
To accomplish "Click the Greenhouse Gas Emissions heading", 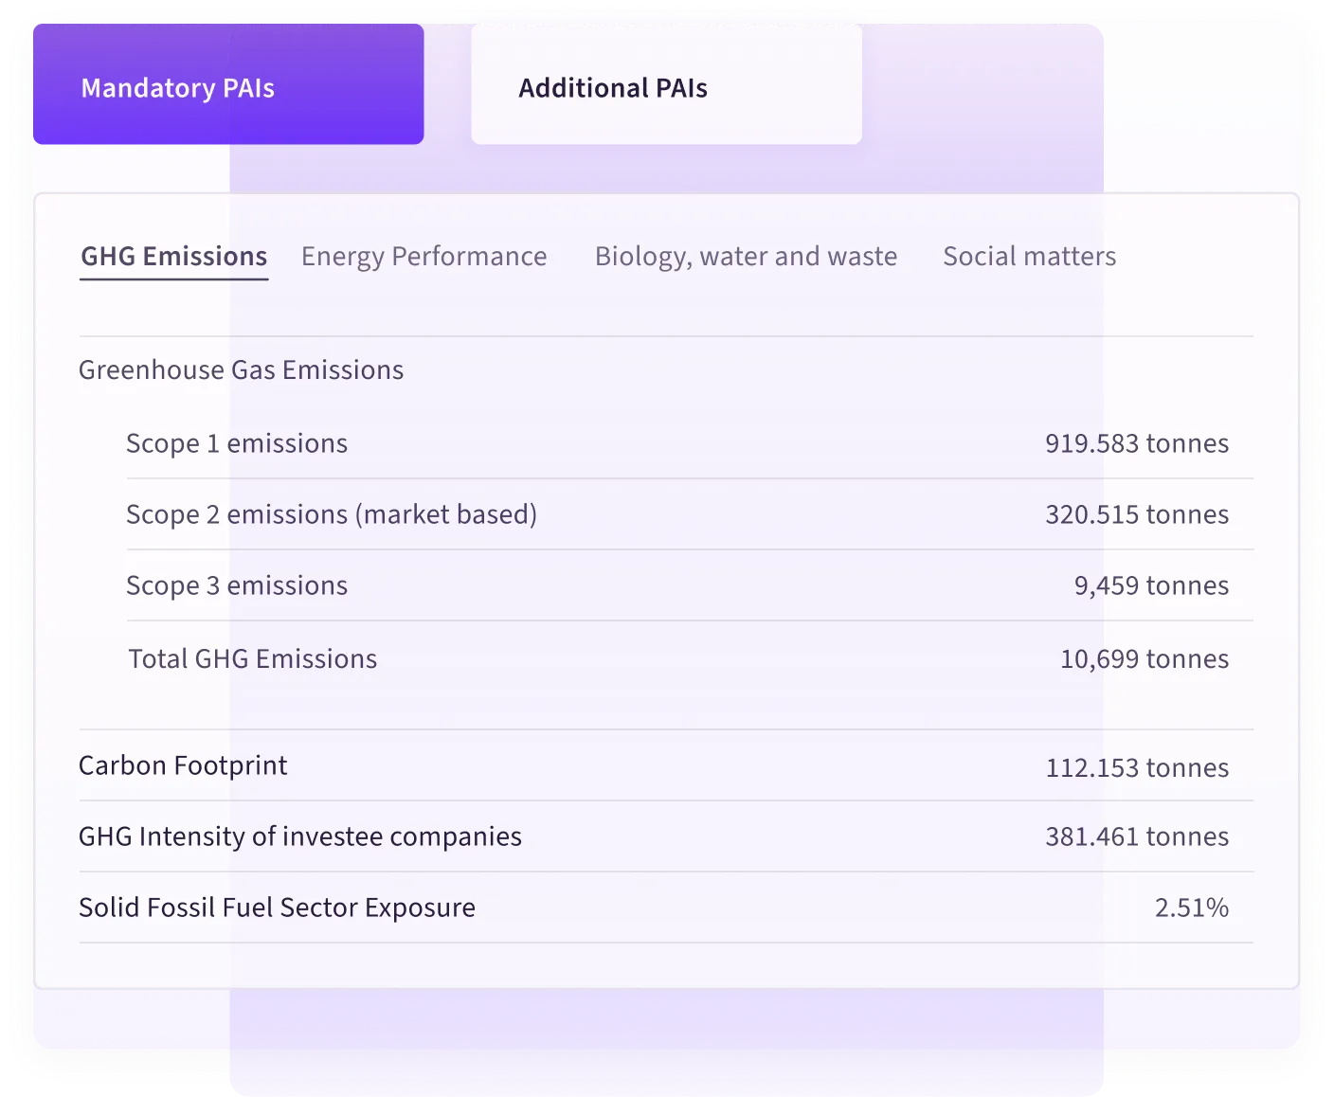I will [x=242, y=369].
